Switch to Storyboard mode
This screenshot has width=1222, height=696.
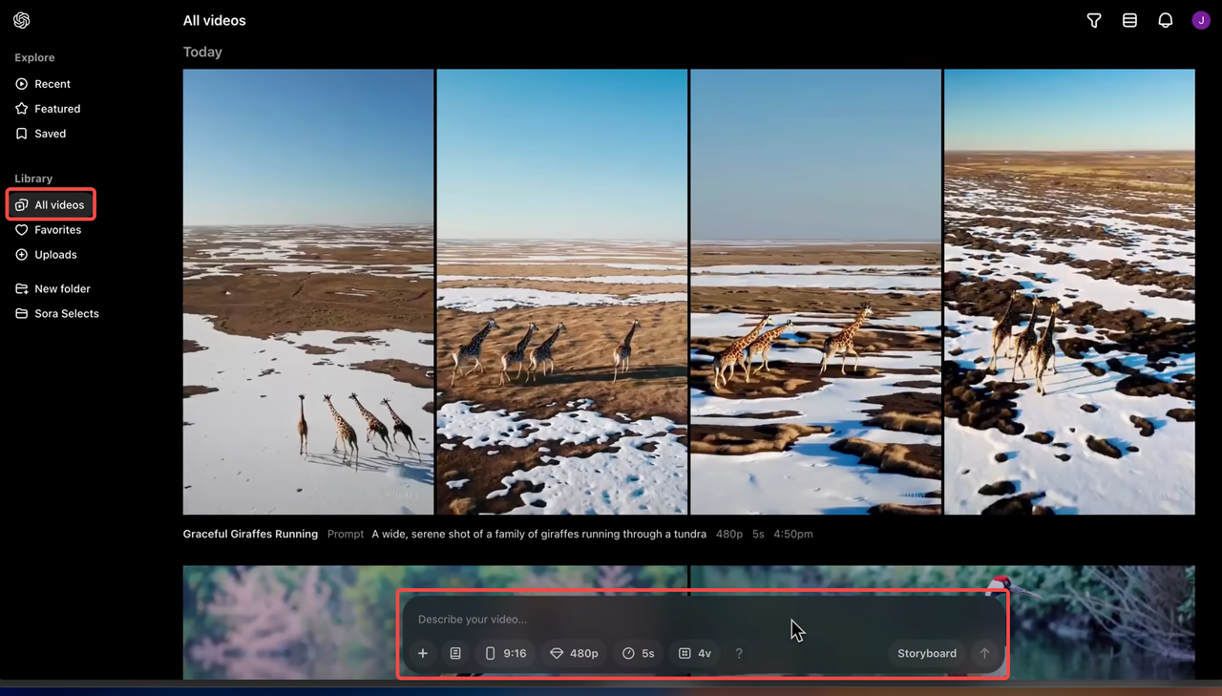click(925, 653)
